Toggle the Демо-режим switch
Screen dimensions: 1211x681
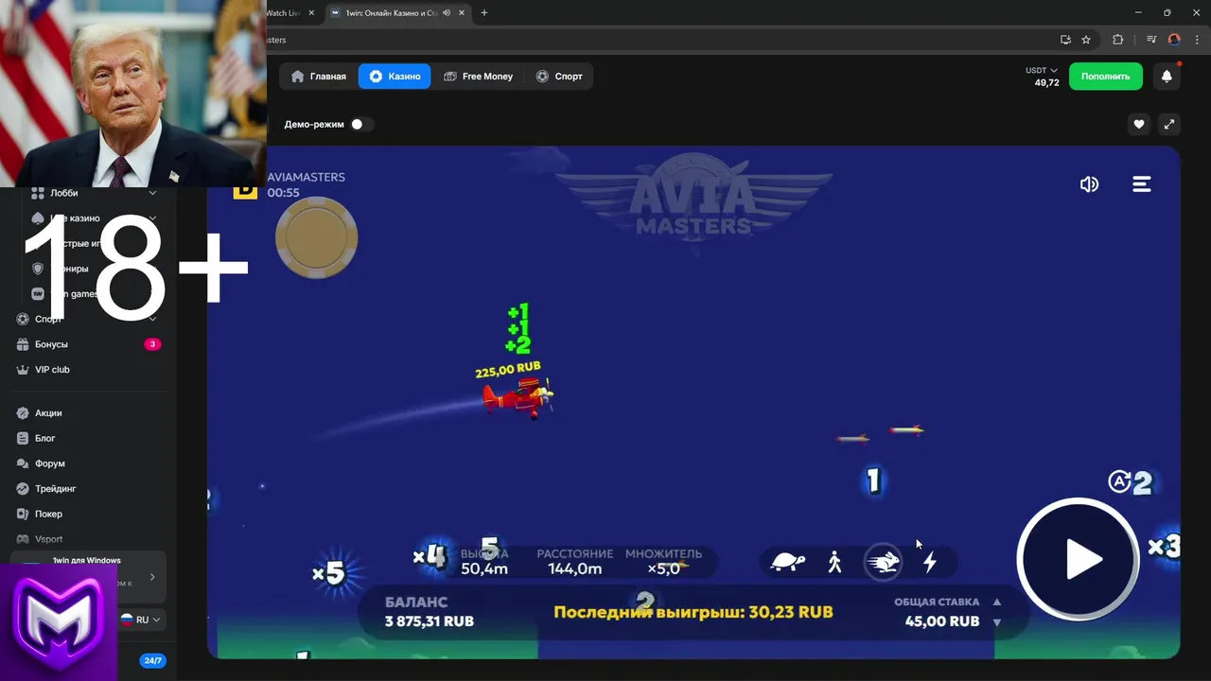(x=360, y=124)
